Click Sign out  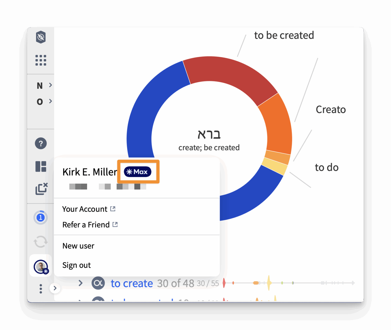click(77, 265)
